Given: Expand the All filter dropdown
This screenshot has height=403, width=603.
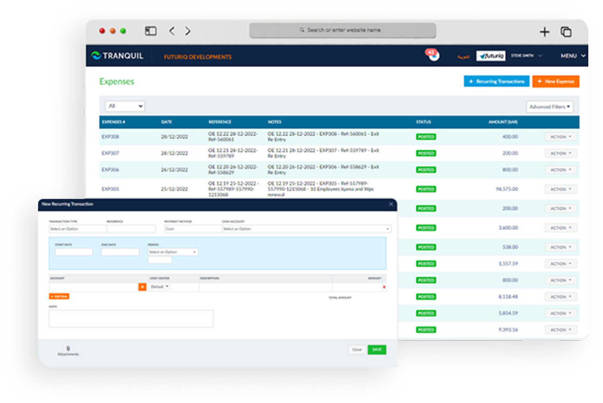Looking at the screenshot, I should pyautogui.click(x=125, y=106).
